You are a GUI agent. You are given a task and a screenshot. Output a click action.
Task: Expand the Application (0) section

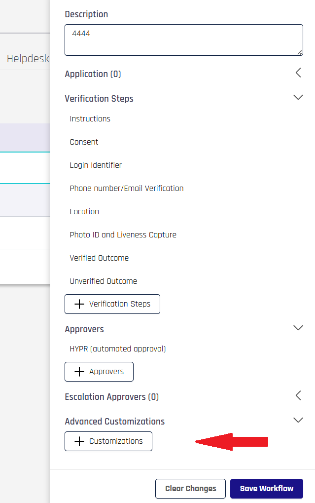[x=298, y=73]
